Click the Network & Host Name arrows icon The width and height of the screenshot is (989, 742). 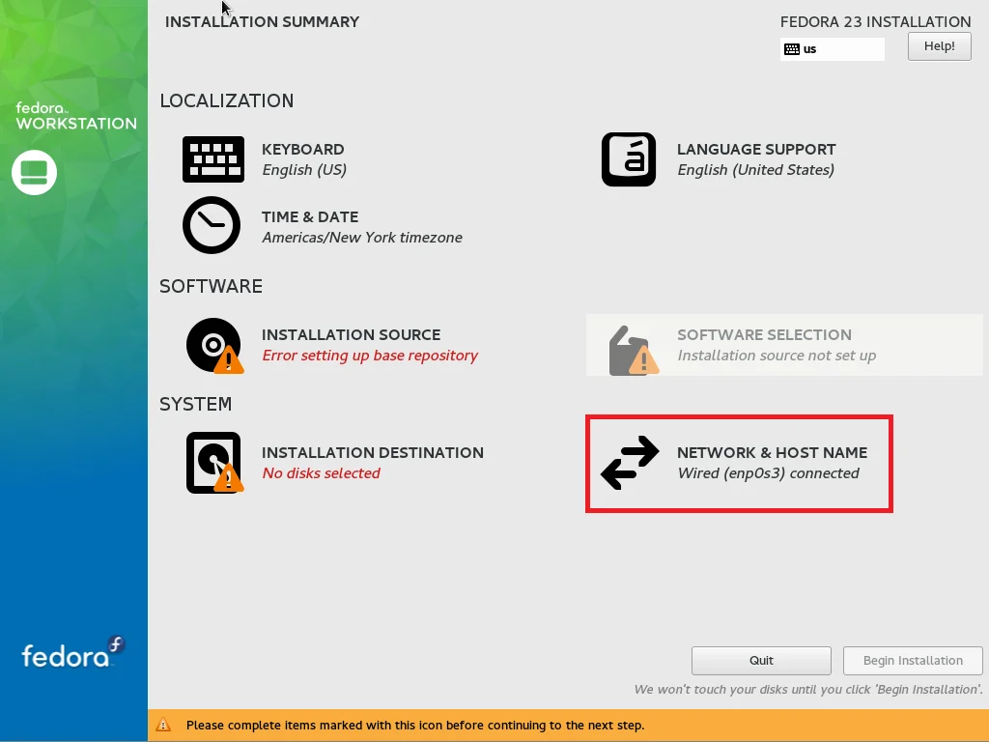click(x=630, y=463)
